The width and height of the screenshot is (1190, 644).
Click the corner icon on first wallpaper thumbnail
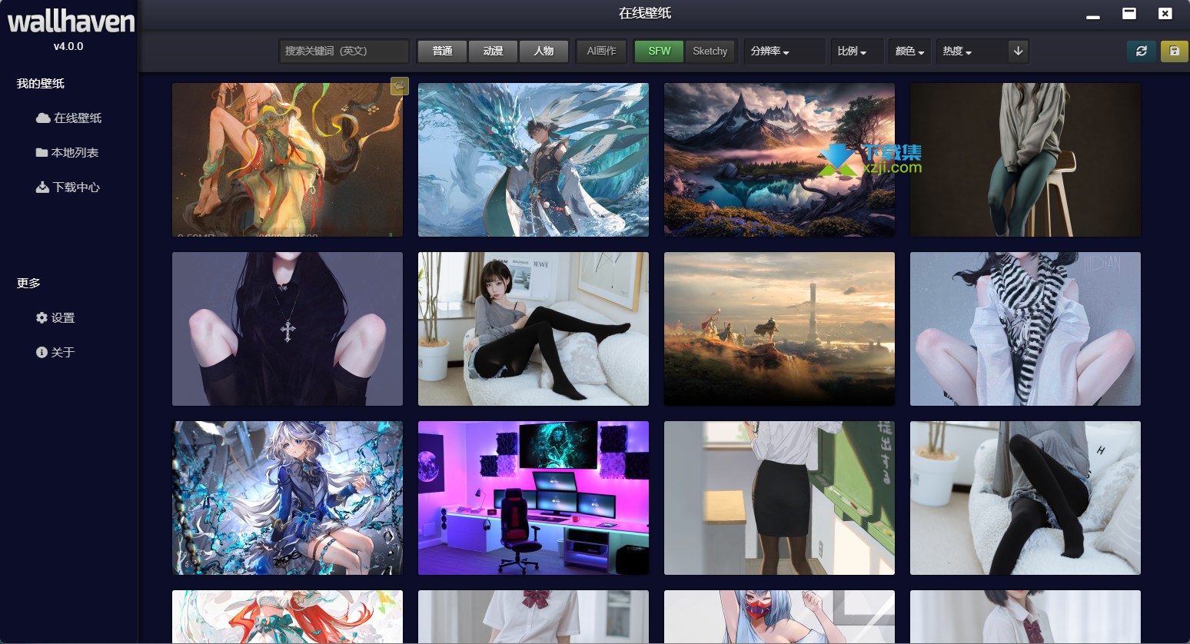[399, 86]
